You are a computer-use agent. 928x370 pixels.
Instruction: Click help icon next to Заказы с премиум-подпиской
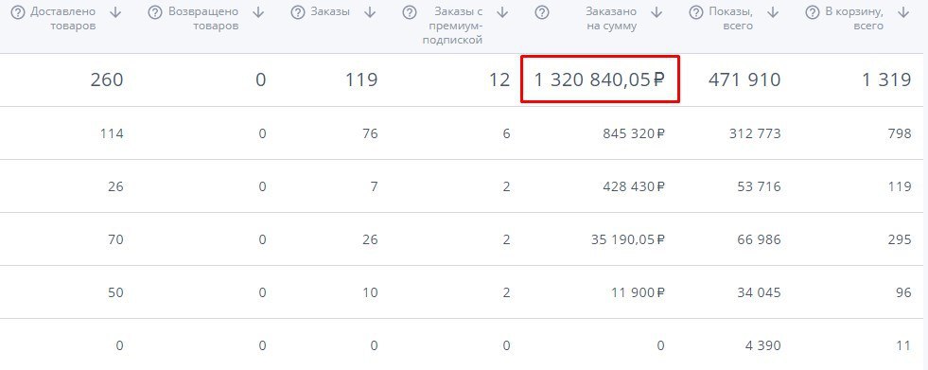(x=409, y=12)
